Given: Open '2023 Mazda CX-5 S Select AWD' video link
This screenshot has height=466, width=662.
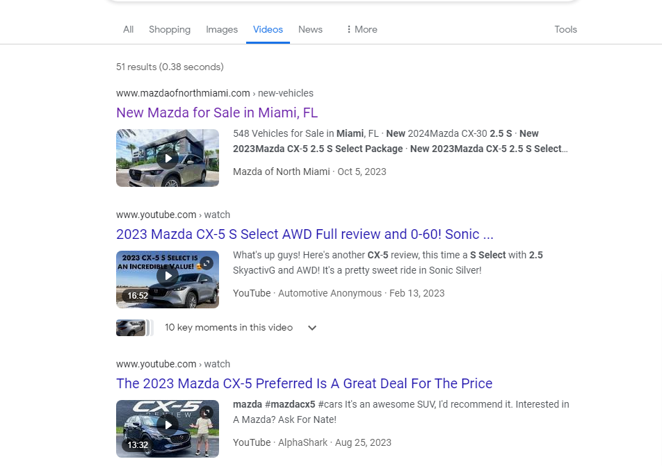Looking at the screenshot, I should (x=305, y=234).
